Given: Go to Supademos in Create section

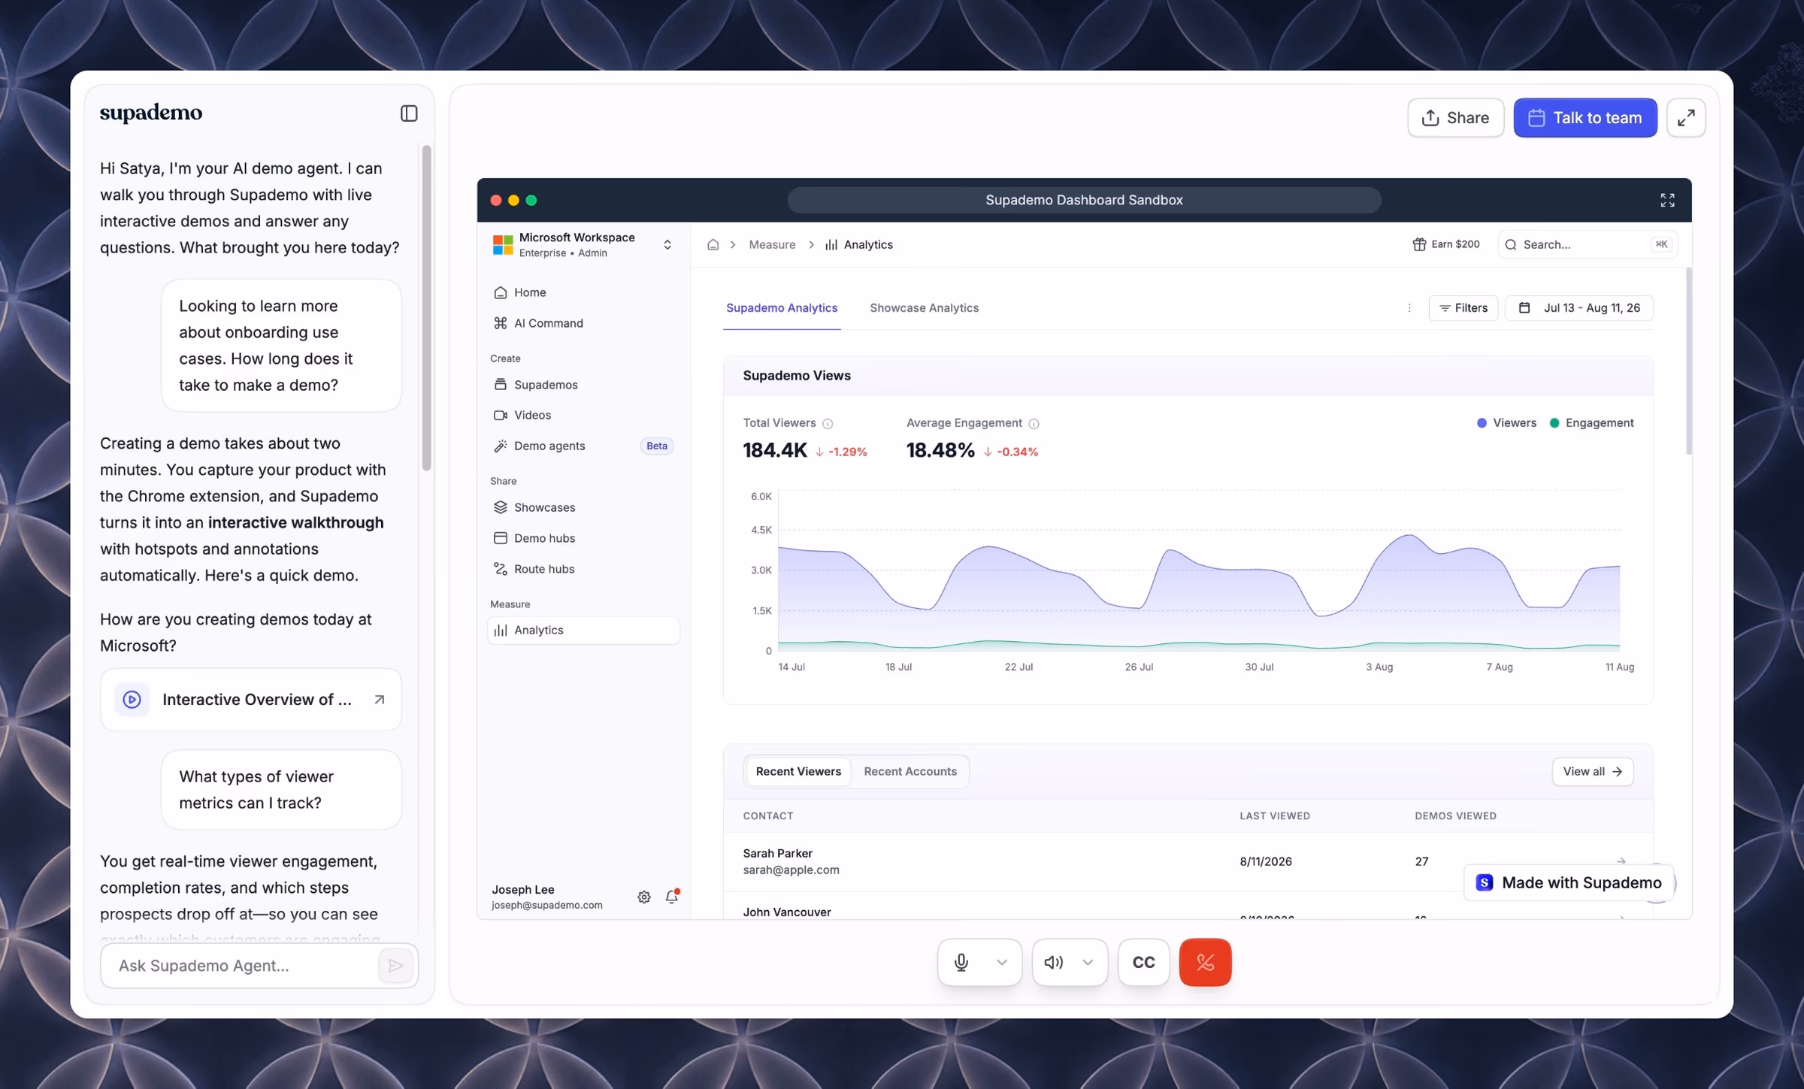Looking at the screenshot, I should [583, 385].
